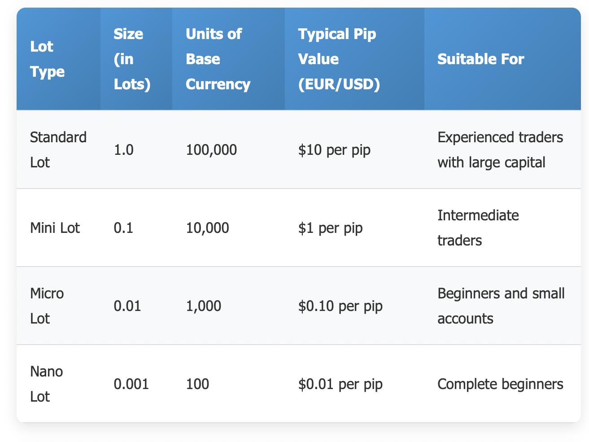Select the 0.01 lot size value
589x442 pixels.
tap(127, 306)
